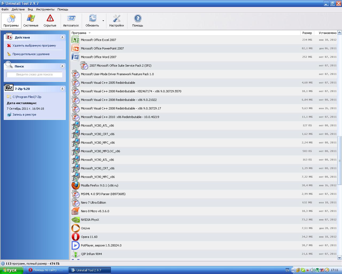Screen dimensions: 342x274
Task: Open Запись в реестре registry link
Action: (24, 115)
